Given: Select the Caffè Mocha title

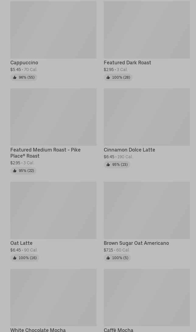Looking at the screenshot, I should coord(118,330).
